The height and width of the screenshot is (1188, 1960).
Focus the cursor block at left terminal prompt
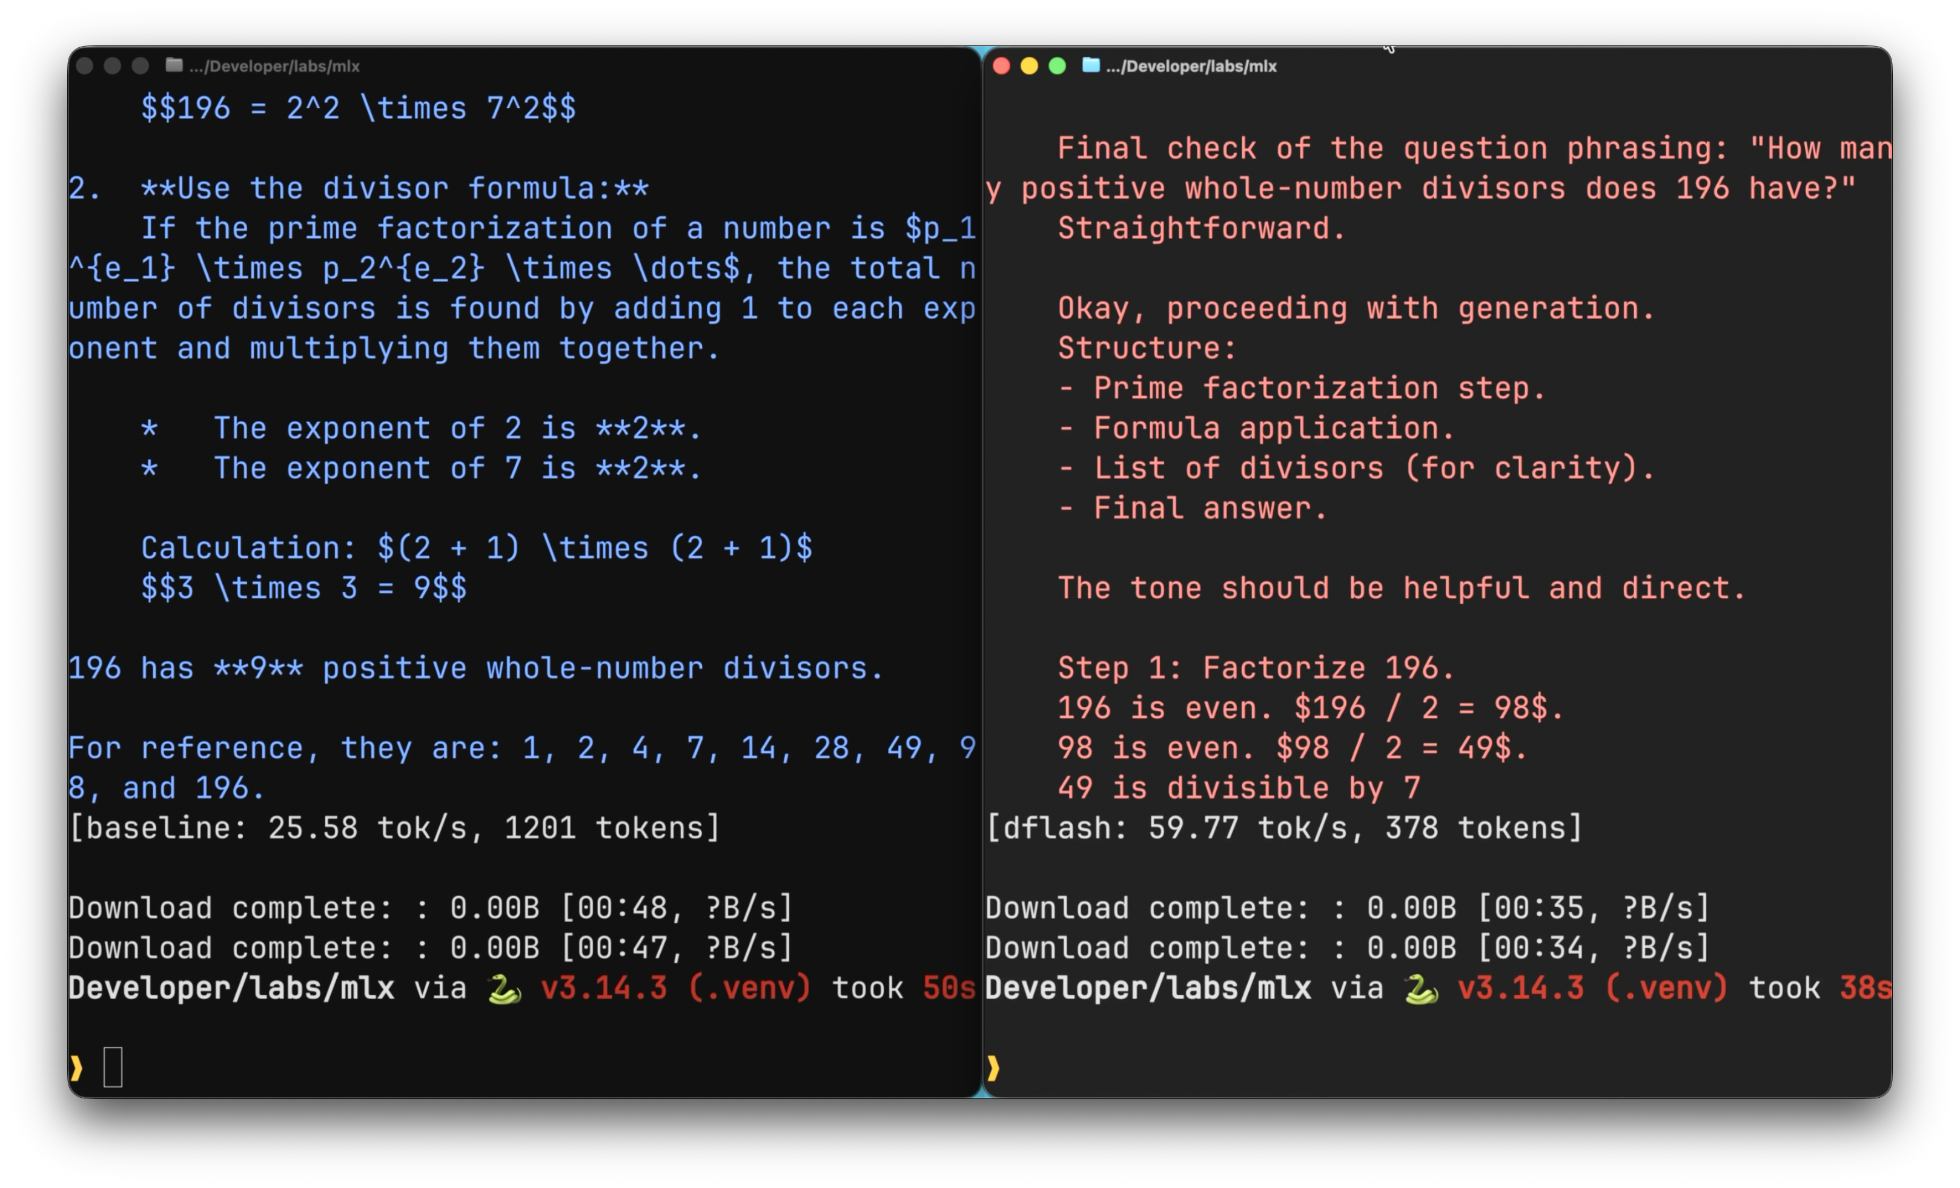[113, 1066]
